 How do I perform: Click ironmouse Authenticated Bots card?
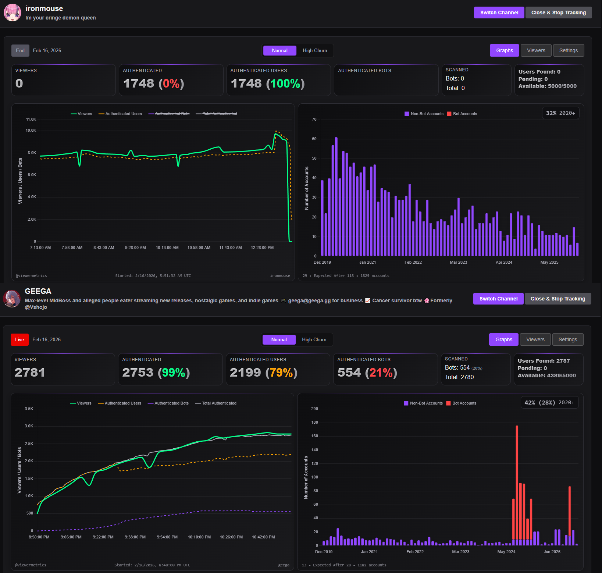click(x=386, y=80)
